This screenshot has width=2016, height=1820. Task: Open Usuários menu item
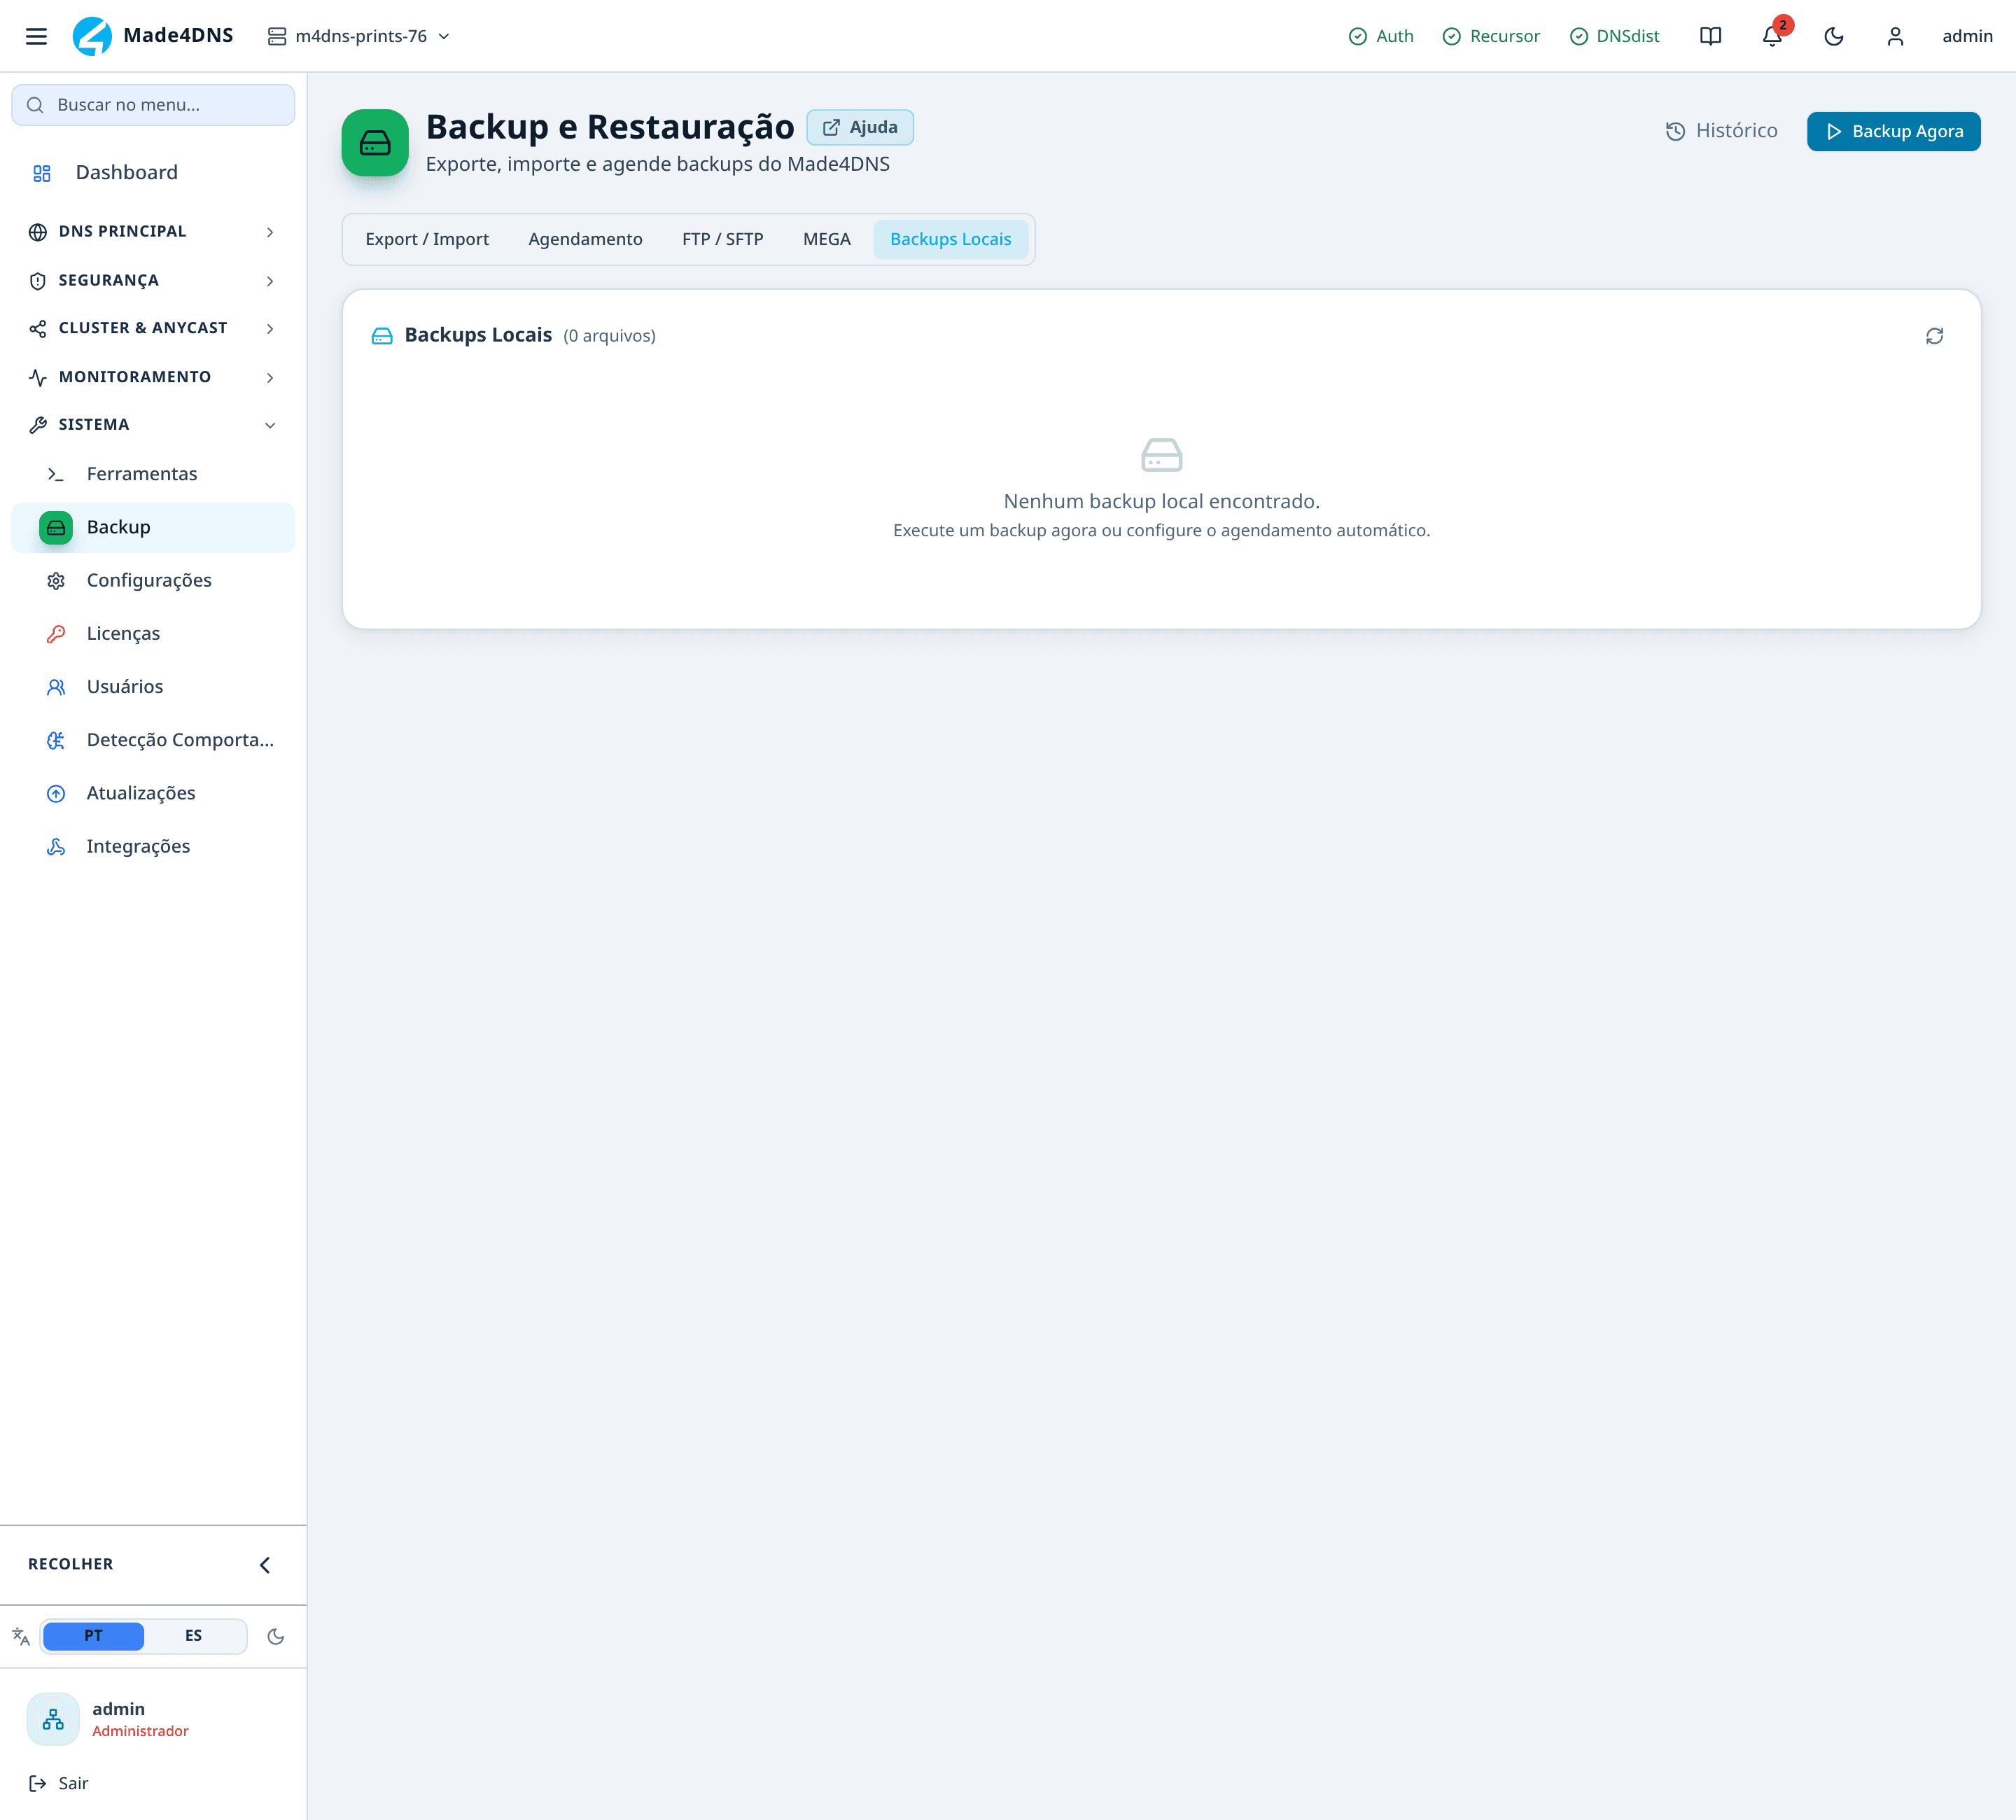[153, 687]
